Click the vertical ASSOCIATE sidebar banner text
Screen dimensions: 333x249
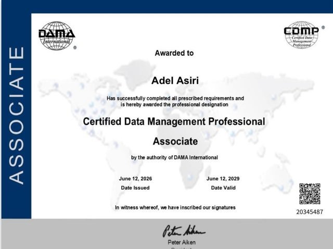[x=17, y=115]
